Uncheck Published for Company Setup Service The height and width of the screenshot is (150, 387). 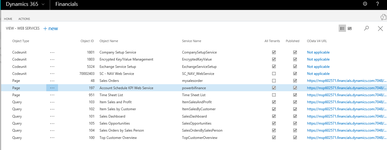(x=295, y=52)
